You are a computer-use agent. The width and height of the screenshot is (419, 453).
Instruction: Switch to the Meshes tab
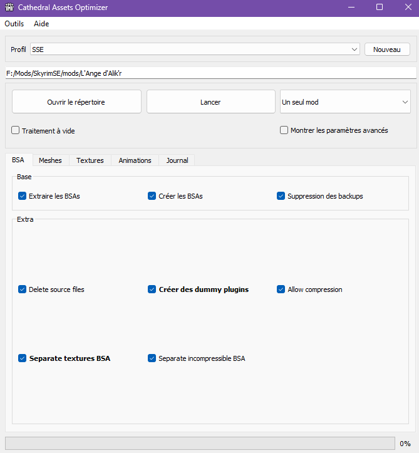(50, 160)
